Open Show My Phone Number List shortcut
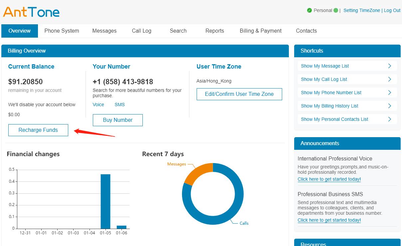 (x=347, y=93)
